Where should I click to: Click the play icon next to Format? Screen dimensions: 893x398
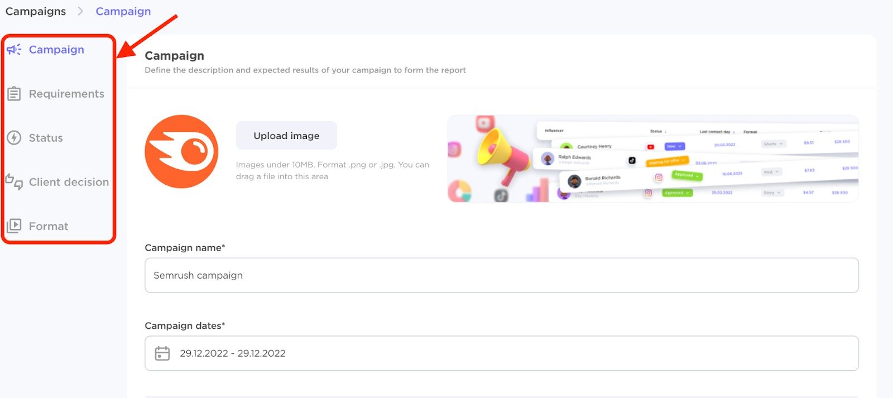click(x=14, y=226)
